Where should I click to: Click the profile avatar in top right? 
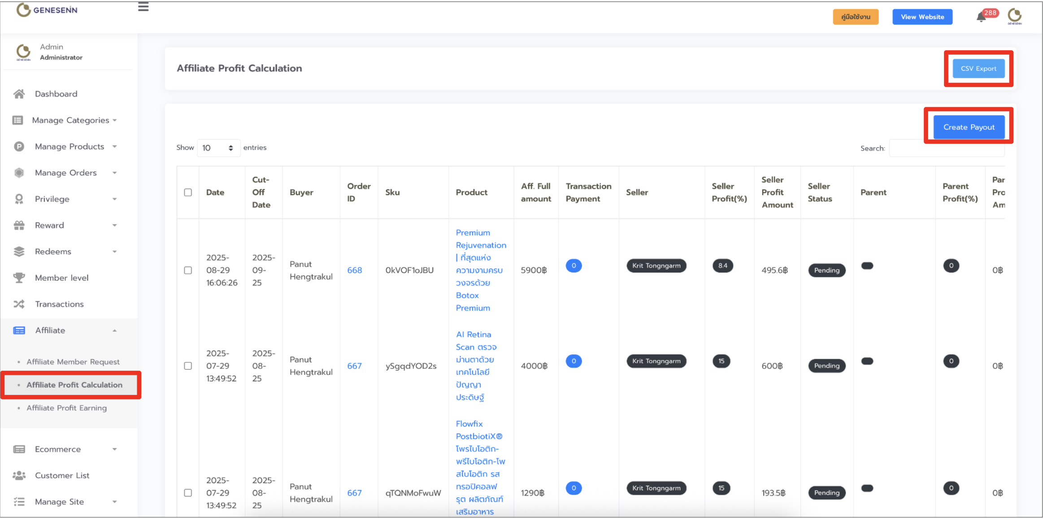click(1014, 16)
